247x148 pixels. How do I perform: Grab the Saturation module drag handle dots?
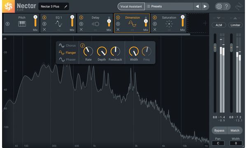coord(169,30)
